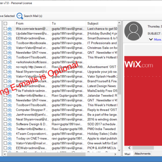Check the Today on CNET email checkbox
This screenshot has width=162, height=162.
5,138
